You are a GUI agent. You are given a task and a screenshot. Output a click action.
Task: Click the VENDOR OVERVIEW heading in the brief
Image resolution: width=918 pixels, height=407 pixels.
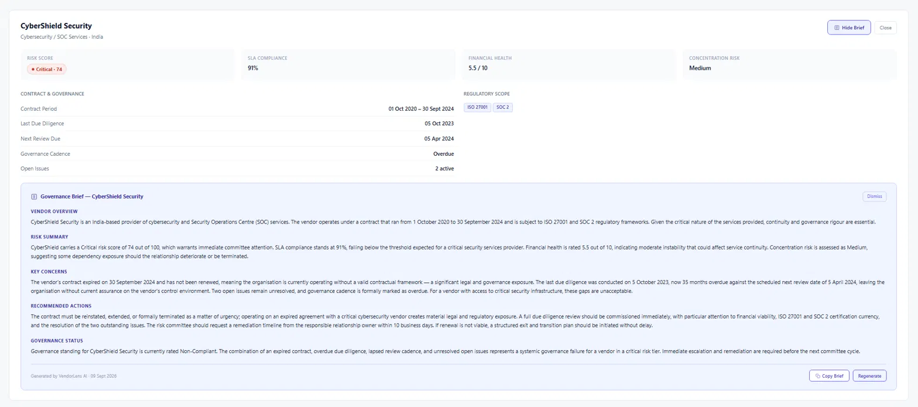tap(54, 211)
